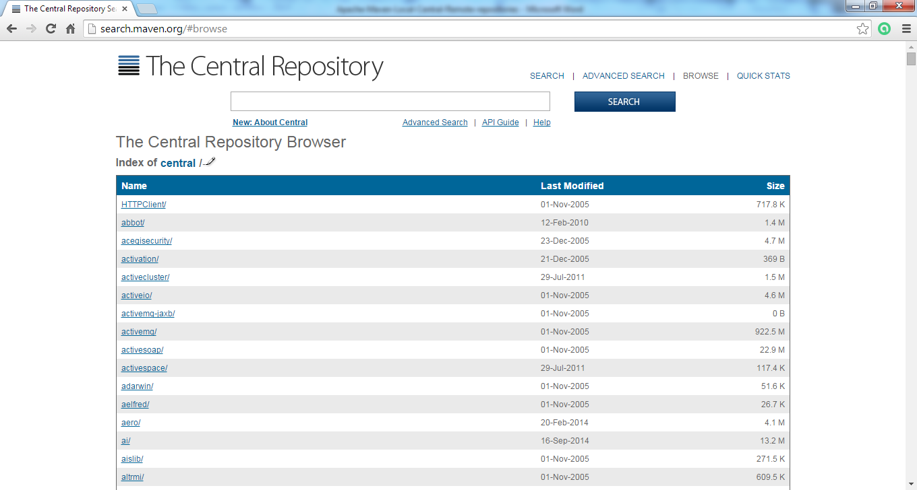Image resolution: width=917 pixels, height=490 pixels.
Task: Click the browser forward arrow
Action: coord(31,29)
